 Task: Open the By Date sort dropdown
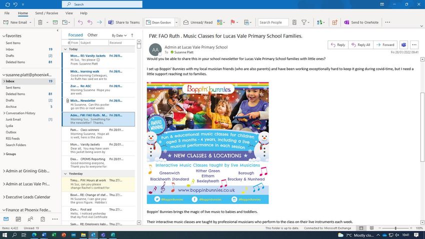click(x=119, y=35)
